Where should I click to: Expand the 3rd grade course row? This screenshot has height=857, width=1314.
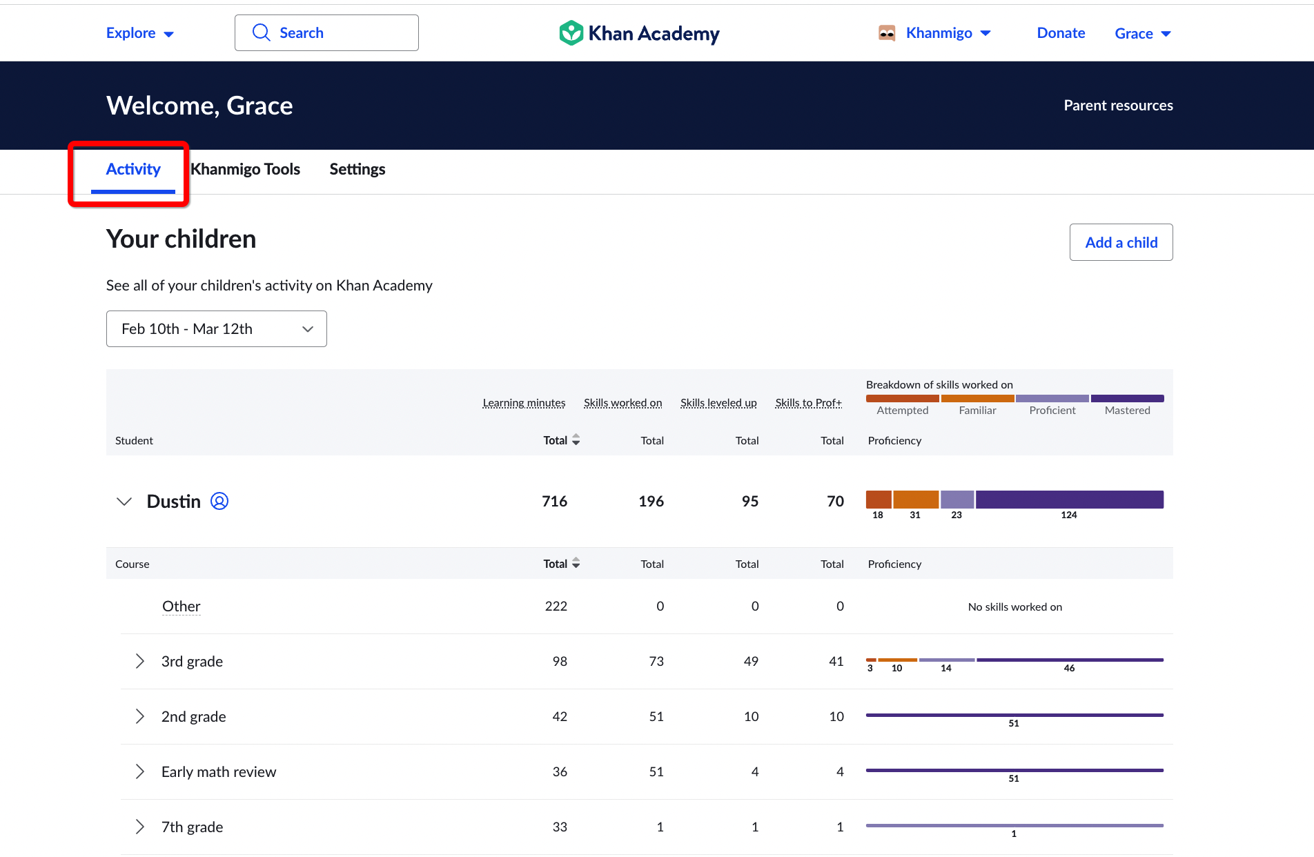tap(140, 661)
